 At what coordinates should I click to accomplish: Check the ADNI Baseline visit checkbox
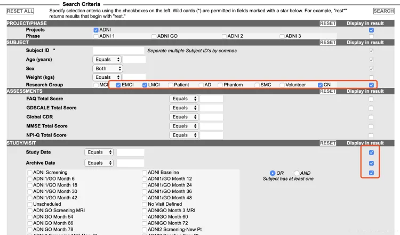[x=144, y=173]
